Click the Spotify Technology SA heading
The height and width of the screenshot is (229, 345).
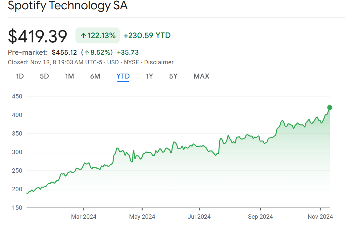tap(68, 6)
